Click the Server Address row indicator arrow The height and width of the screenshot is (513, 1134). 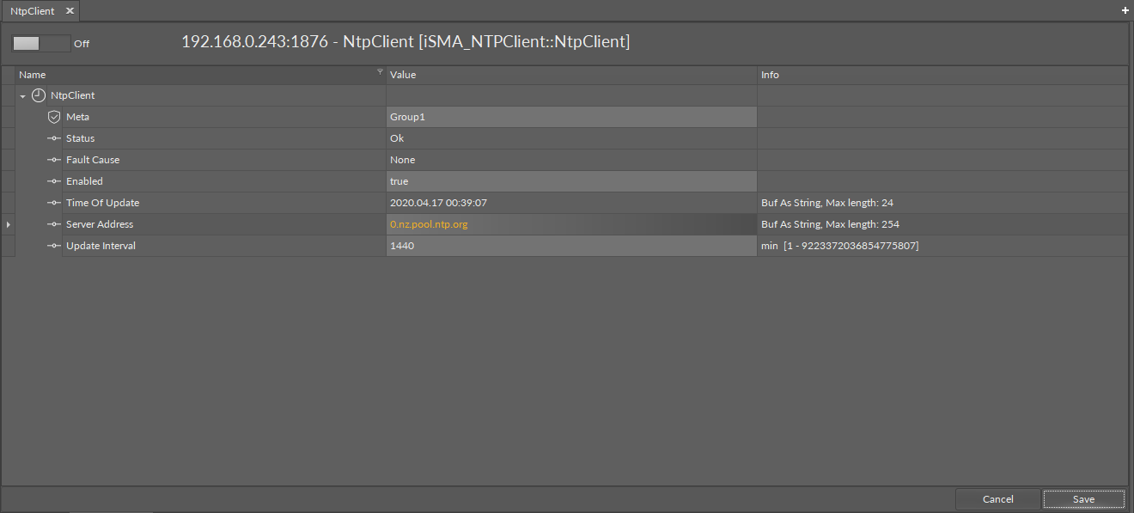[x=8, y=224]
